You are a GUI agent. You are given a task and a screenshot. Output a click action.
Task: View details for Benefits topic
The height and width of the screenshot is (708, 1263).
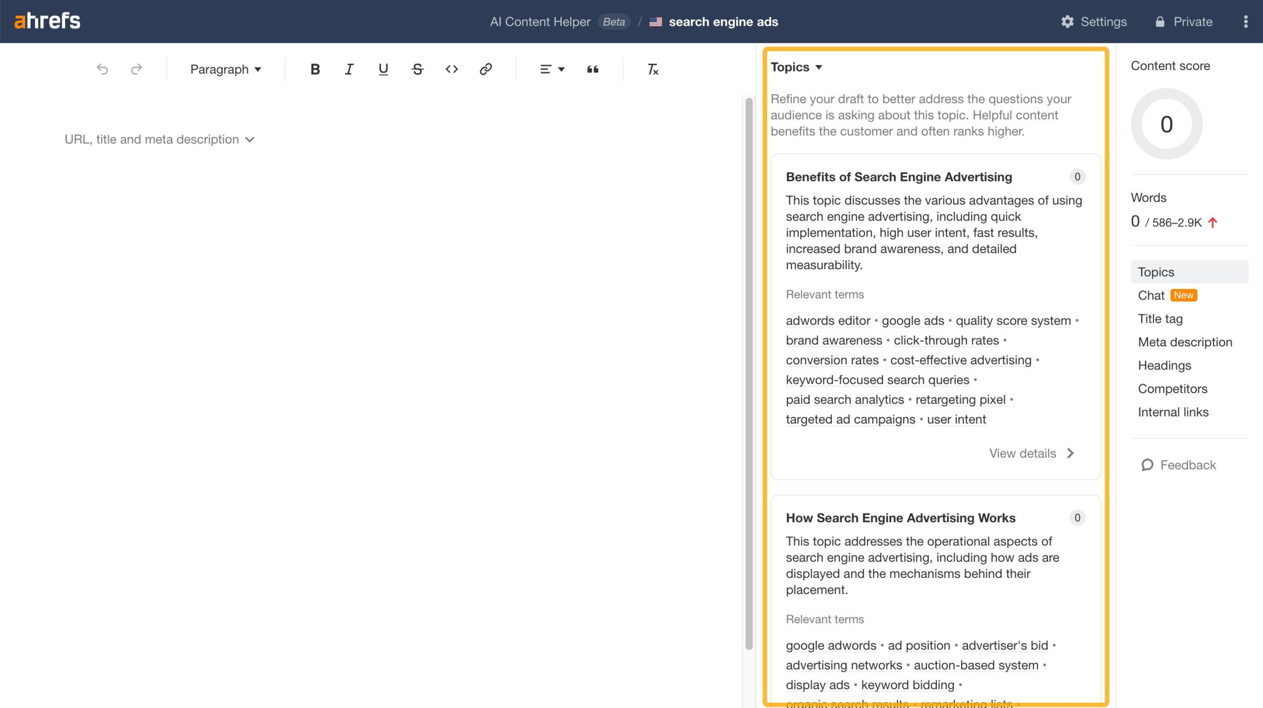[1031, 453]
